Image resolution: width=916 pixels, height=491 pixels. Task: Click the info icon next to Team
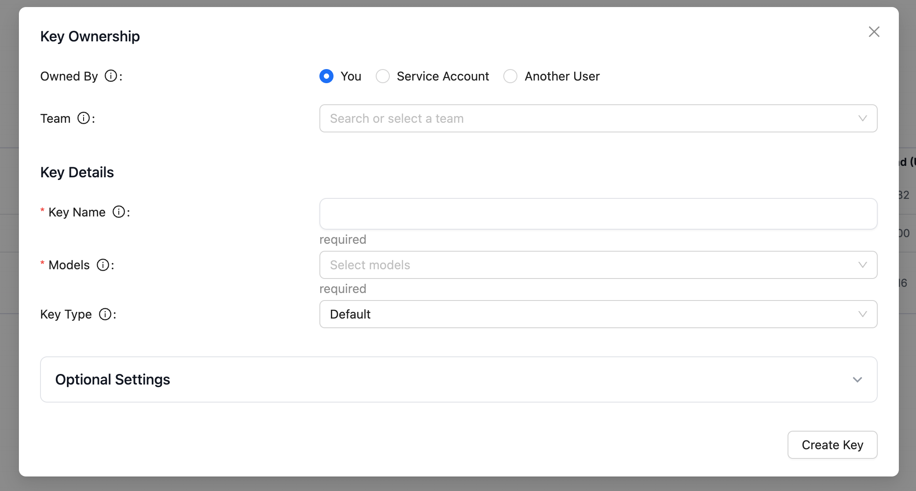pyautogui.click(x=84, y=118)
